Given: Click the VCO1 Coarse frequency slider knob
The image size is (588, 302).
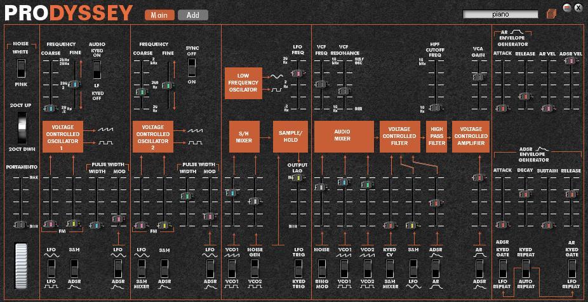Looking at the screenshot, I should [50, 109].
